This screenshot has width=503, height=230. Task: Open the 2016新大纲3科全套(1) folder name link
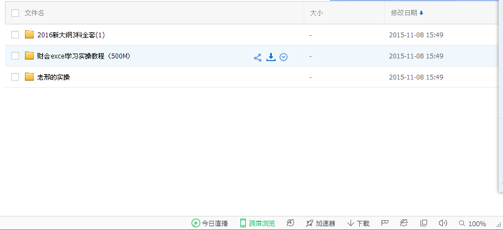tap(71, 35)
